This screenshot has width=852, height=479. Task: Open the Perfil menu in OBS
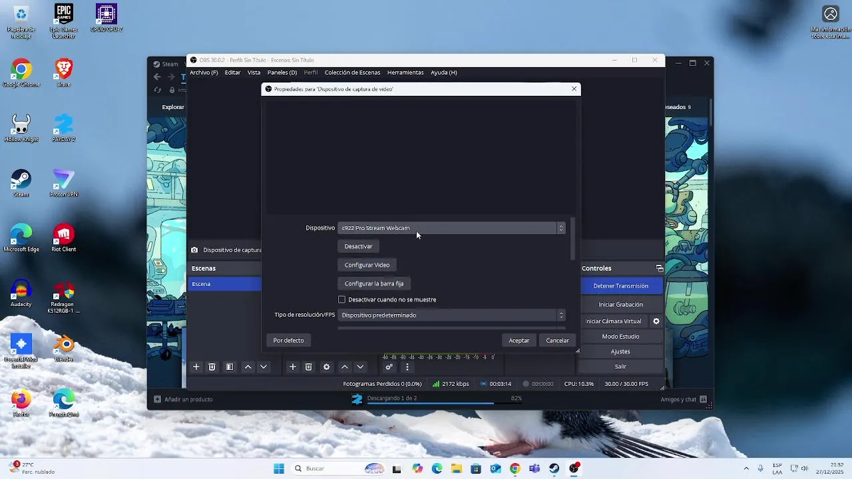pyautogui.click(x=311, y=73)
